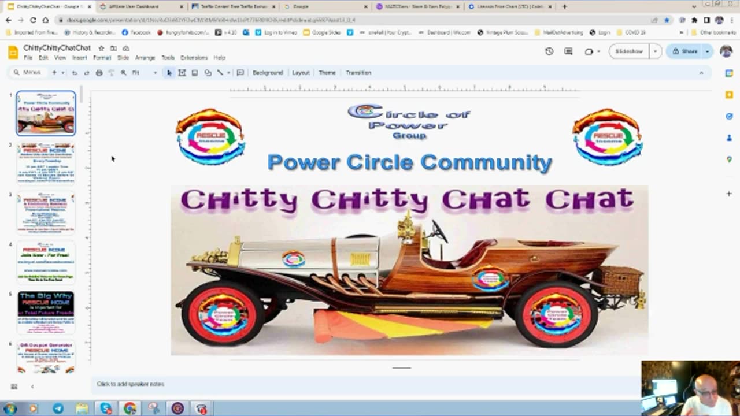Open the comment history icon
Screen dimensions: 740x416
point(568,51)
